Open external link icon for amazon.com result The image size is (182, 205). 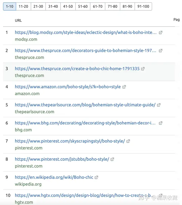[x=124, y=87]
